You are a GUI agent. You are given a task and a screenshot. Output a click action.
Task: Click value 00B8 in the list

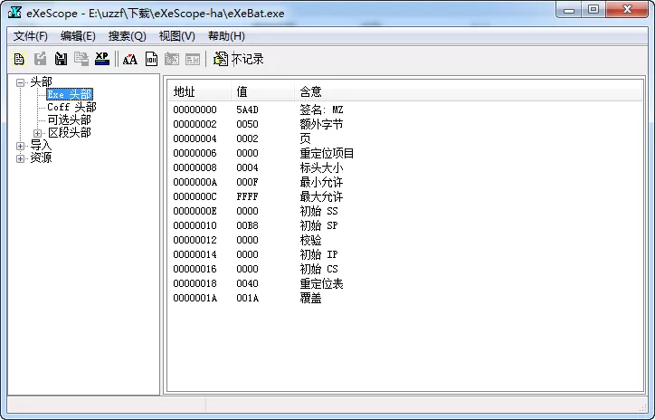tap(247, 225)
